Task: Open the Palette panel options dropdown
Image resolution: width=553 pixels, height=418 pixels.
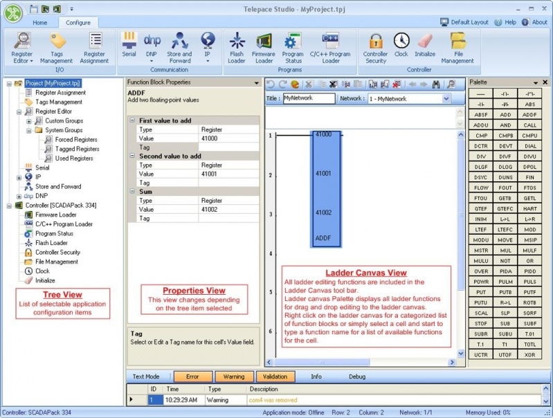Action: pos(536,82)
